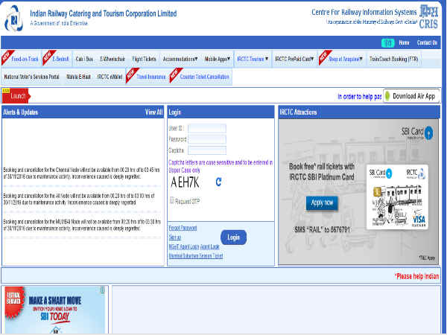The height and width of the screenshot is (335, 447).
Task: Focus the Captcha input field
Action: coord(207,150)
